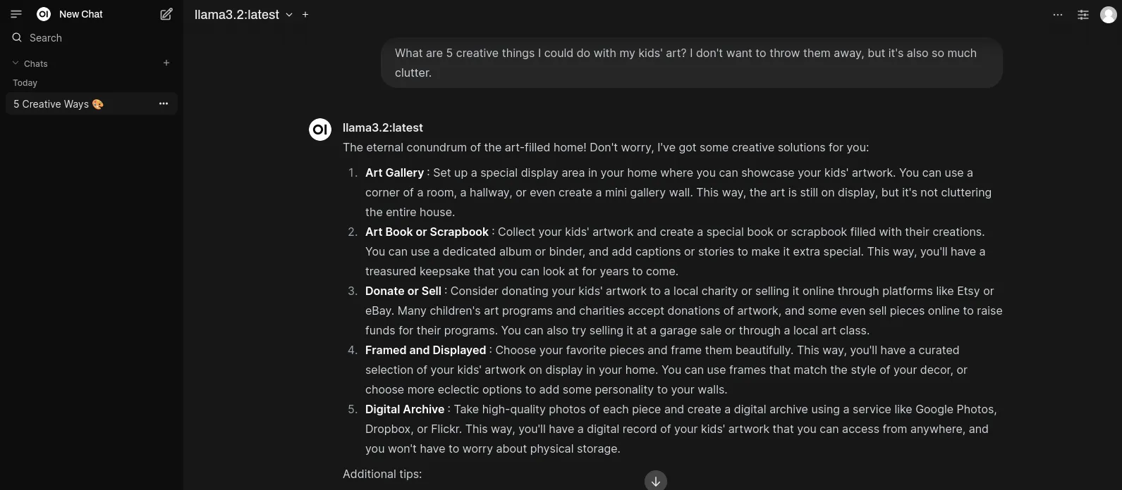
Task: Click the Today date group label
Action: (x=25, y=83)
